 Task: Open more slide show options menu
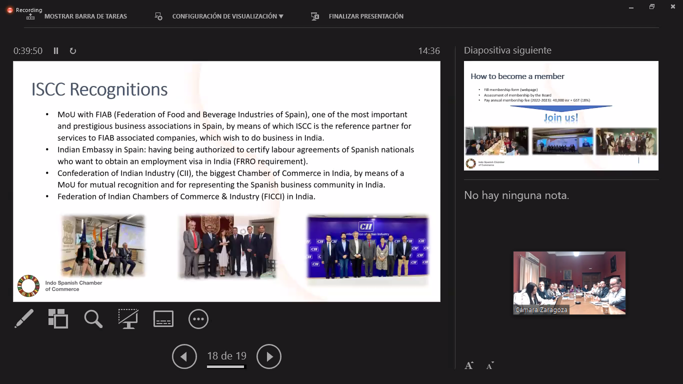[198, 319]
